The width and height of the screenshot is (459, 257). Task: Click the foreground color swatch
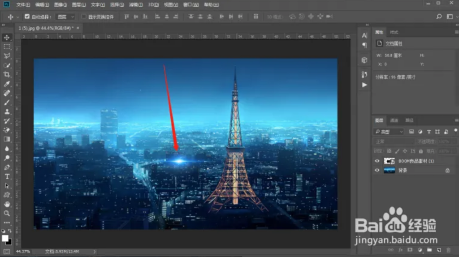[5, 238]
